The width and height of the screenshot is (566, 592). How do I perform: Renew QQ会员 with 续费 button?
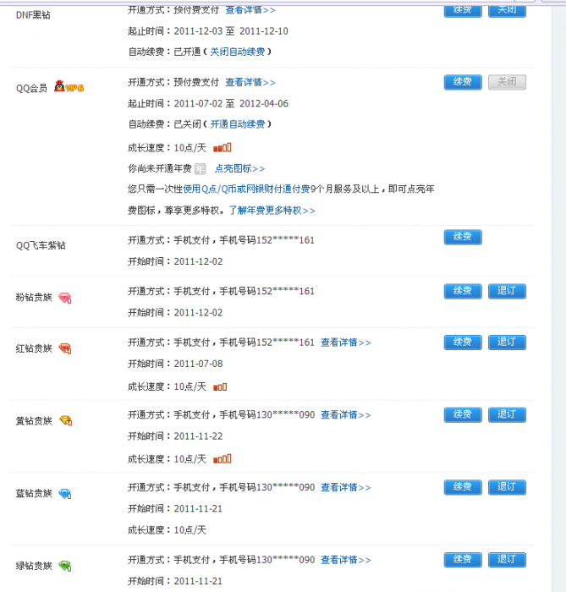point(463,82)
